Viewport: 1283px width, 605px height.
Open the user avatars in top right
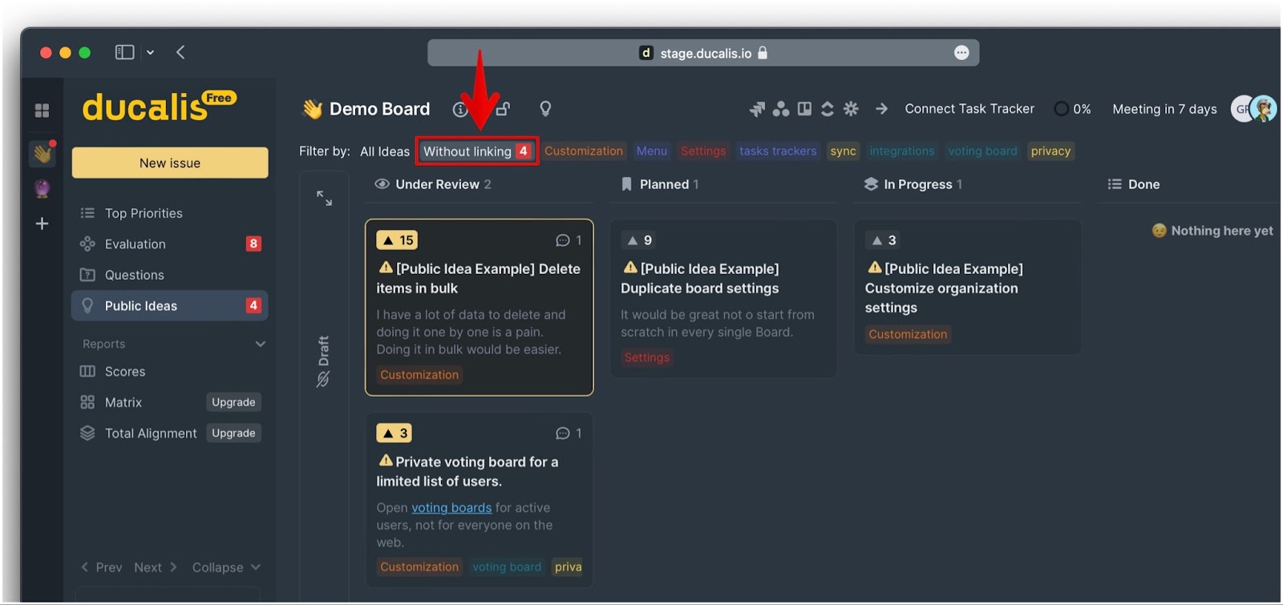(x=1253, y=109)
